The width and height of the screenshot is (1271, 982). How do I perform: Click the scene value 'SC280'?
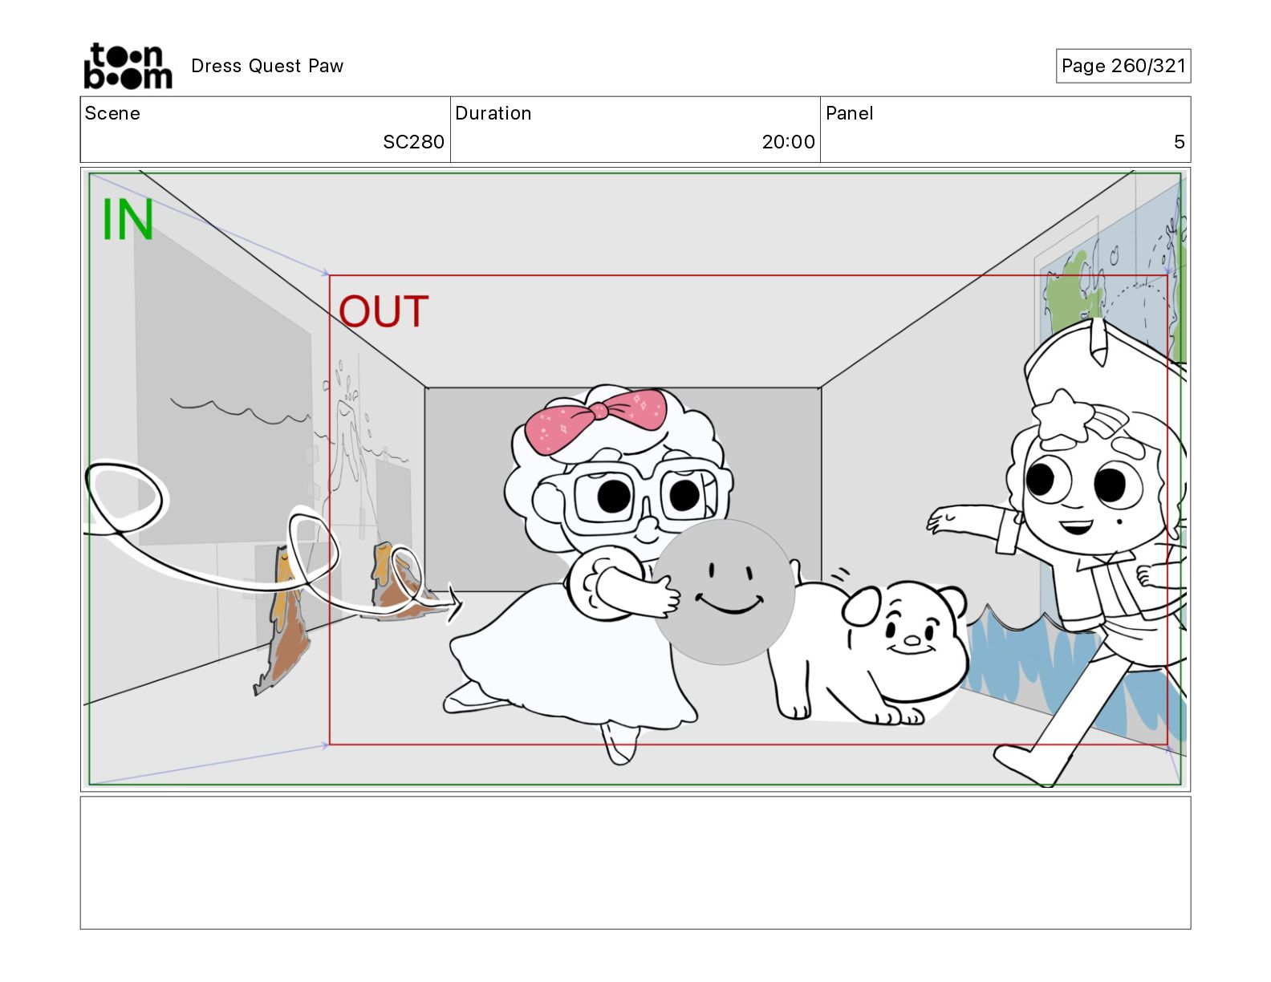413,142
